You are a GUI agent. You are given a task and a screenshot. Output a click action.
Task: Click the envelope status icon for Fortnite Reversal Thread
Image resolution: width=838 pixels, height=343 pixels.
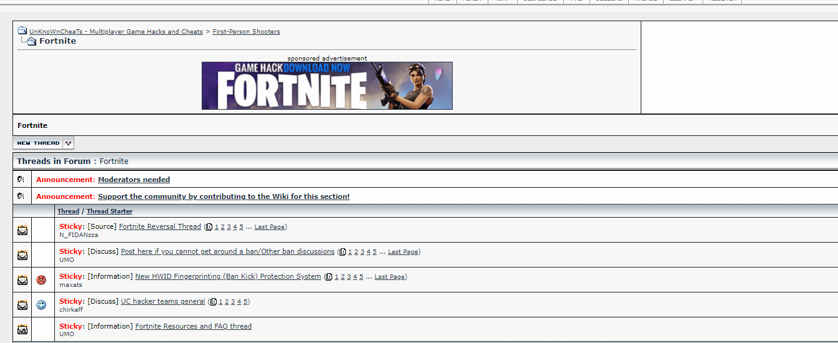pyautogui.click(x=22, y=230)
